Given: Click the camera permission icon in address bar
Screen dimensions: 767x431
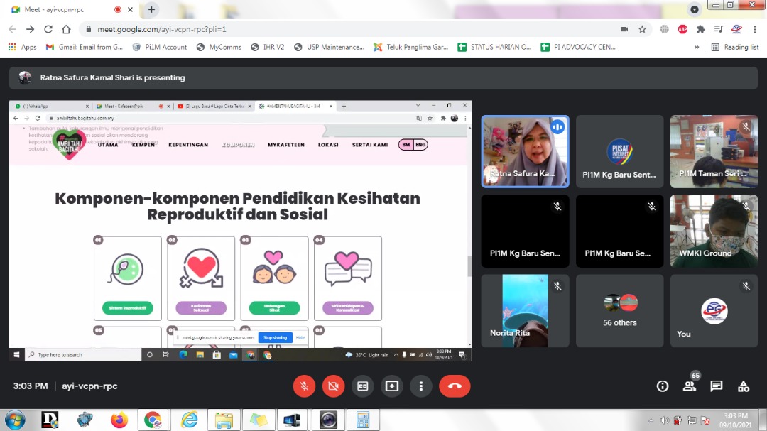Looking at the screenshot, I should click(x=624, y=29).
